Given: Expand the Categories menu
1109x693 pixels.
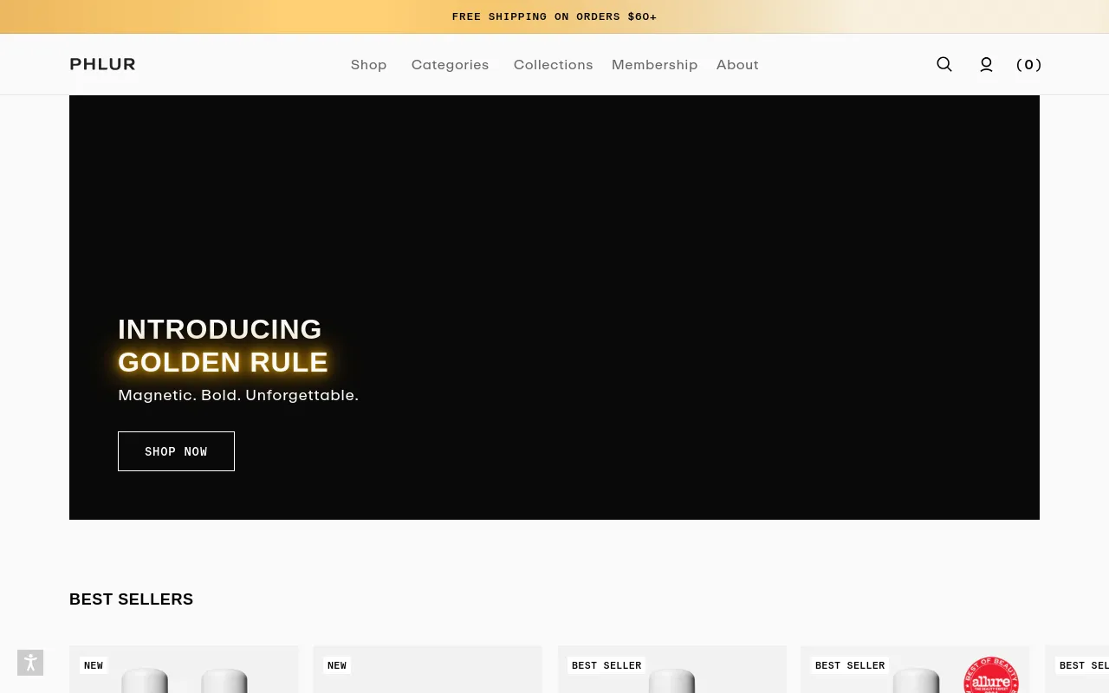Looking at the screenshot, I should [450, 65].
